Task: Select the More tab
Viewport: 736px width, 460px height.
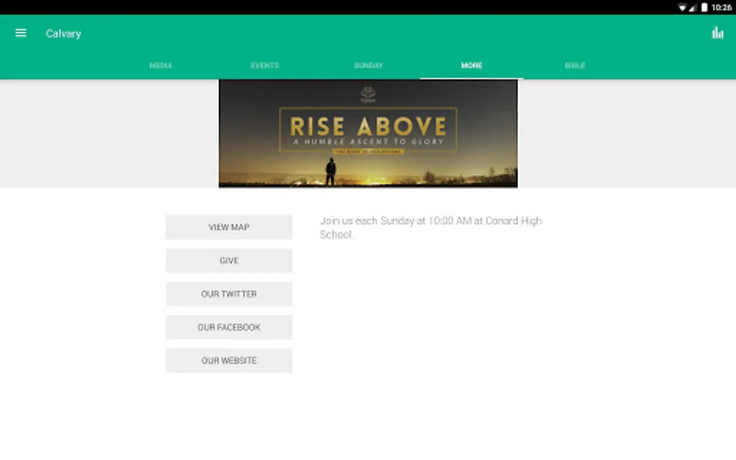Action: pos(471,65)
